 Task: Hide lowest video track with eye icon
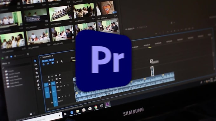pos(61,82)
